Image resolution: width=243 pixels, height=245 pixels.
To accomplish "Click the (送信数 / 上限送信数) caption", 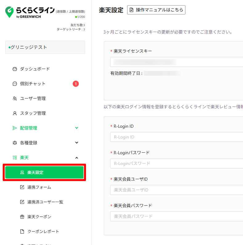I will 70,12.
